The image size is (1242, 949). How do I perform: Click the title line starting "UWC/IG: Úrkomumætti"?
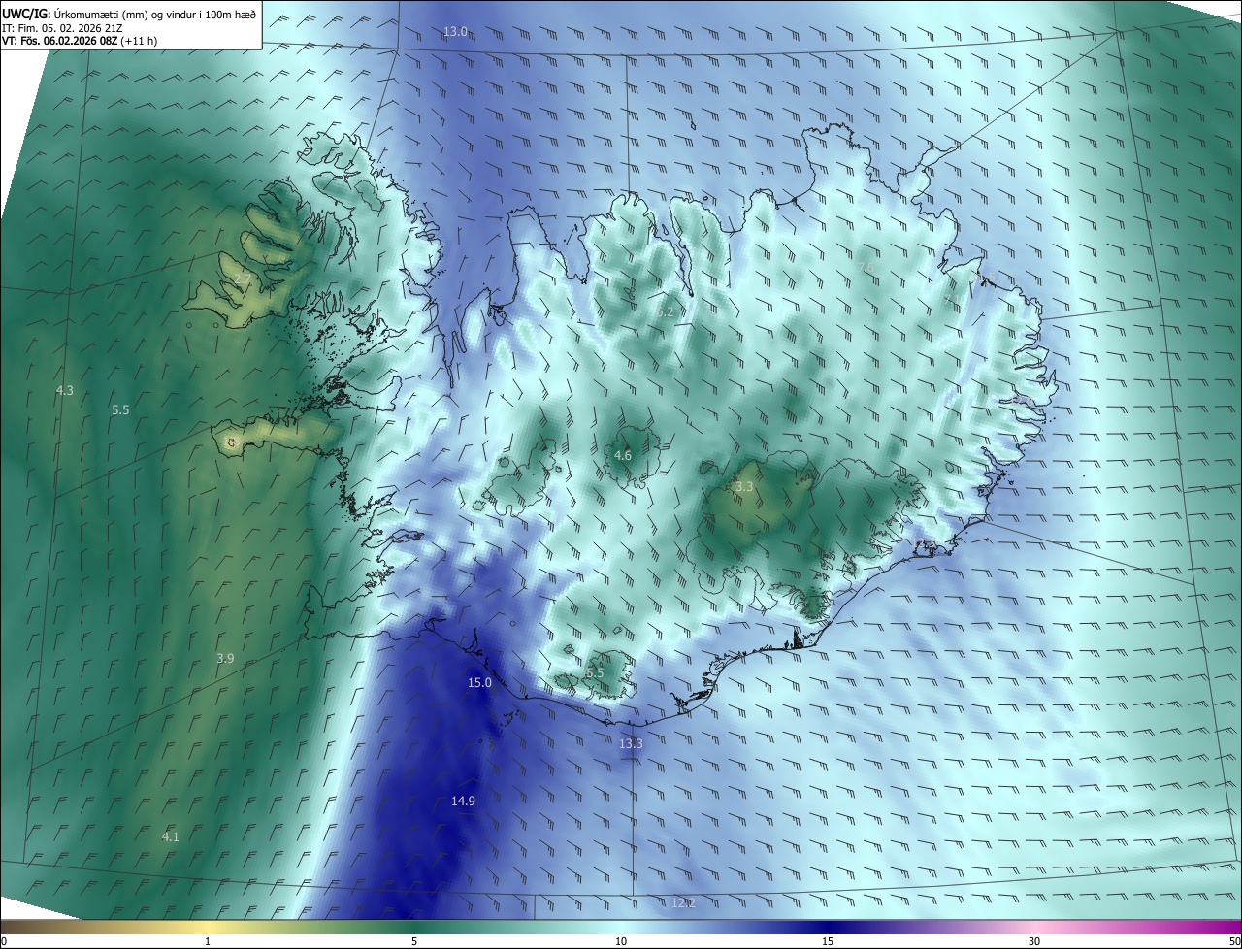[x=129, y=13]
